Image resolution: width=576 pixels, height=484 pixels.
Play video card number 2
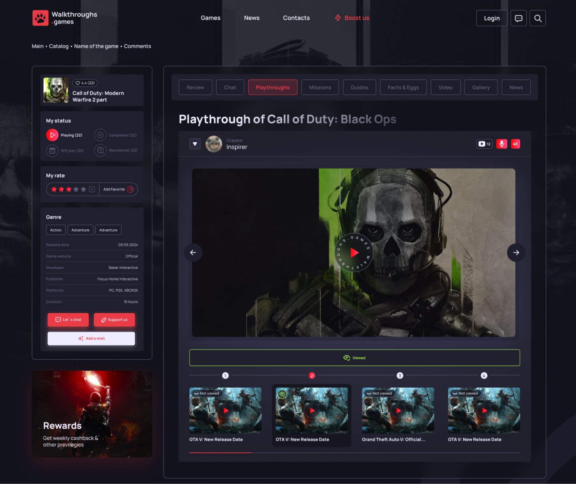(x=312, y=411)
